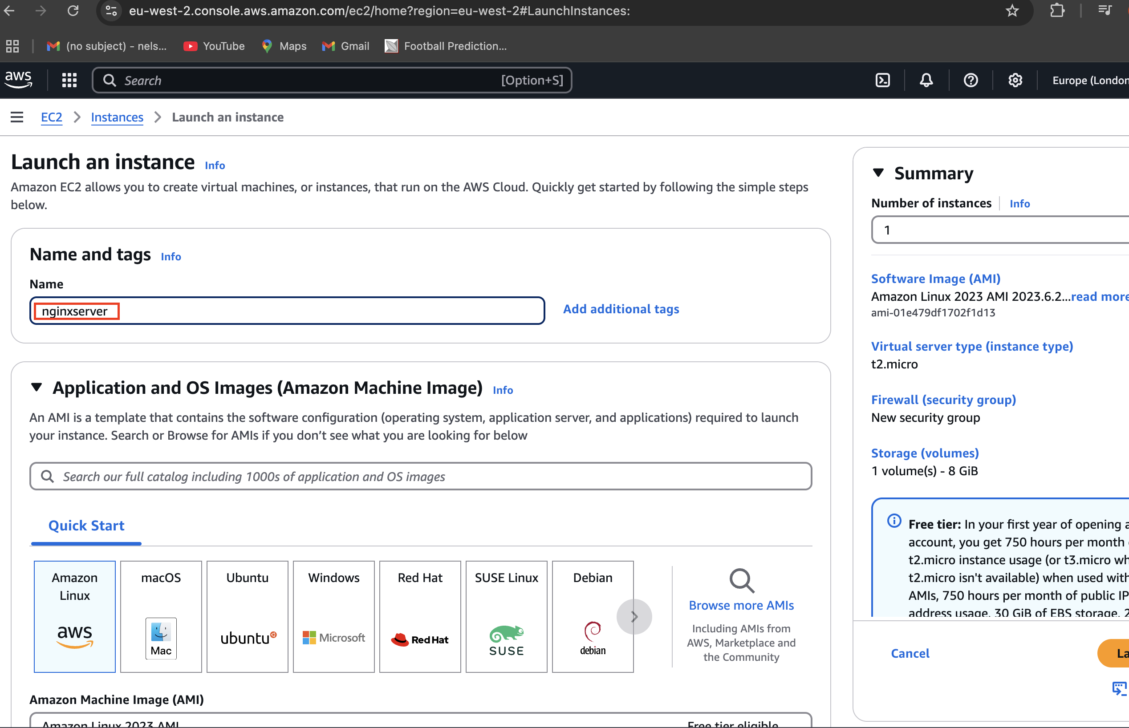Click the AMI catalog search field
Image resolution: width=1129 pixels, height=728 pixels.
(x=420, y=476)
